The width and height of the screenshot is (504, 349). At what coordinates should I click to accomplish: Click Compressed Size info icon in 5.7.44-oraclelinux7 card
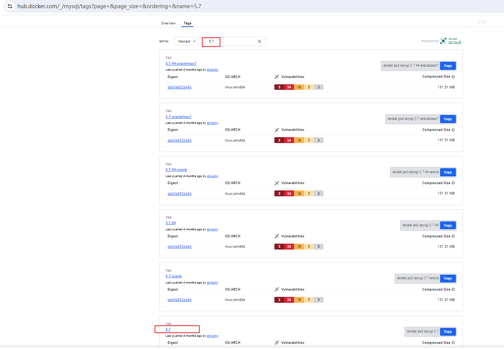(x=453, y=77)
